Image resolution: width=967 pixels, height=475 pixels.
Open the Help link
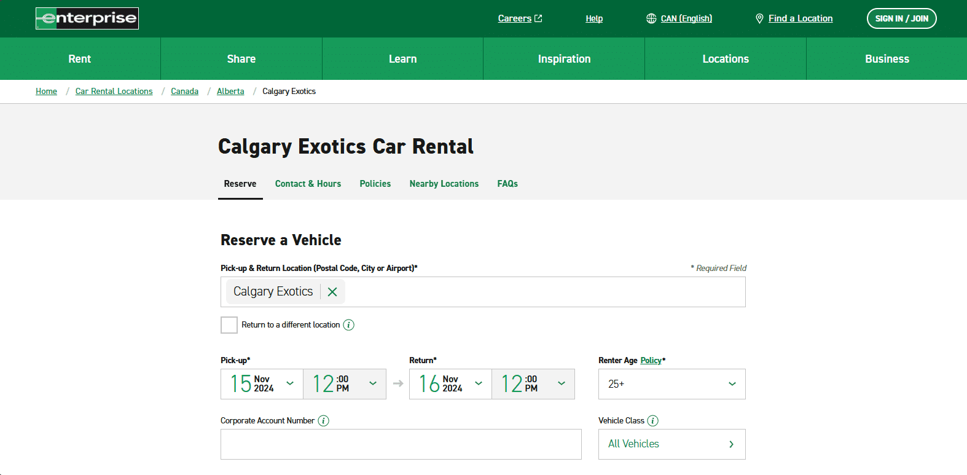[x=594, y=18]
